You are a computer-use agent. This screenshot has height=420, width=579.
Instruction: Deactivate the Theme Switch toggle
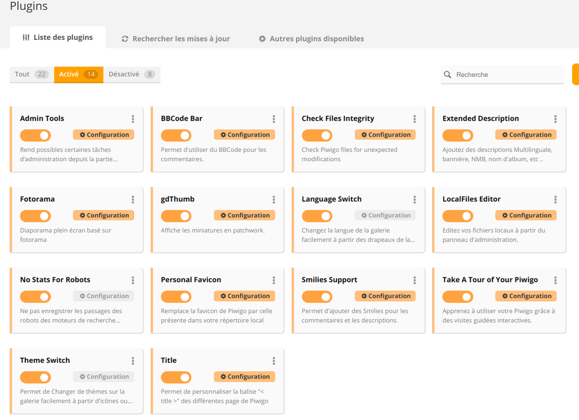[36, 377]
